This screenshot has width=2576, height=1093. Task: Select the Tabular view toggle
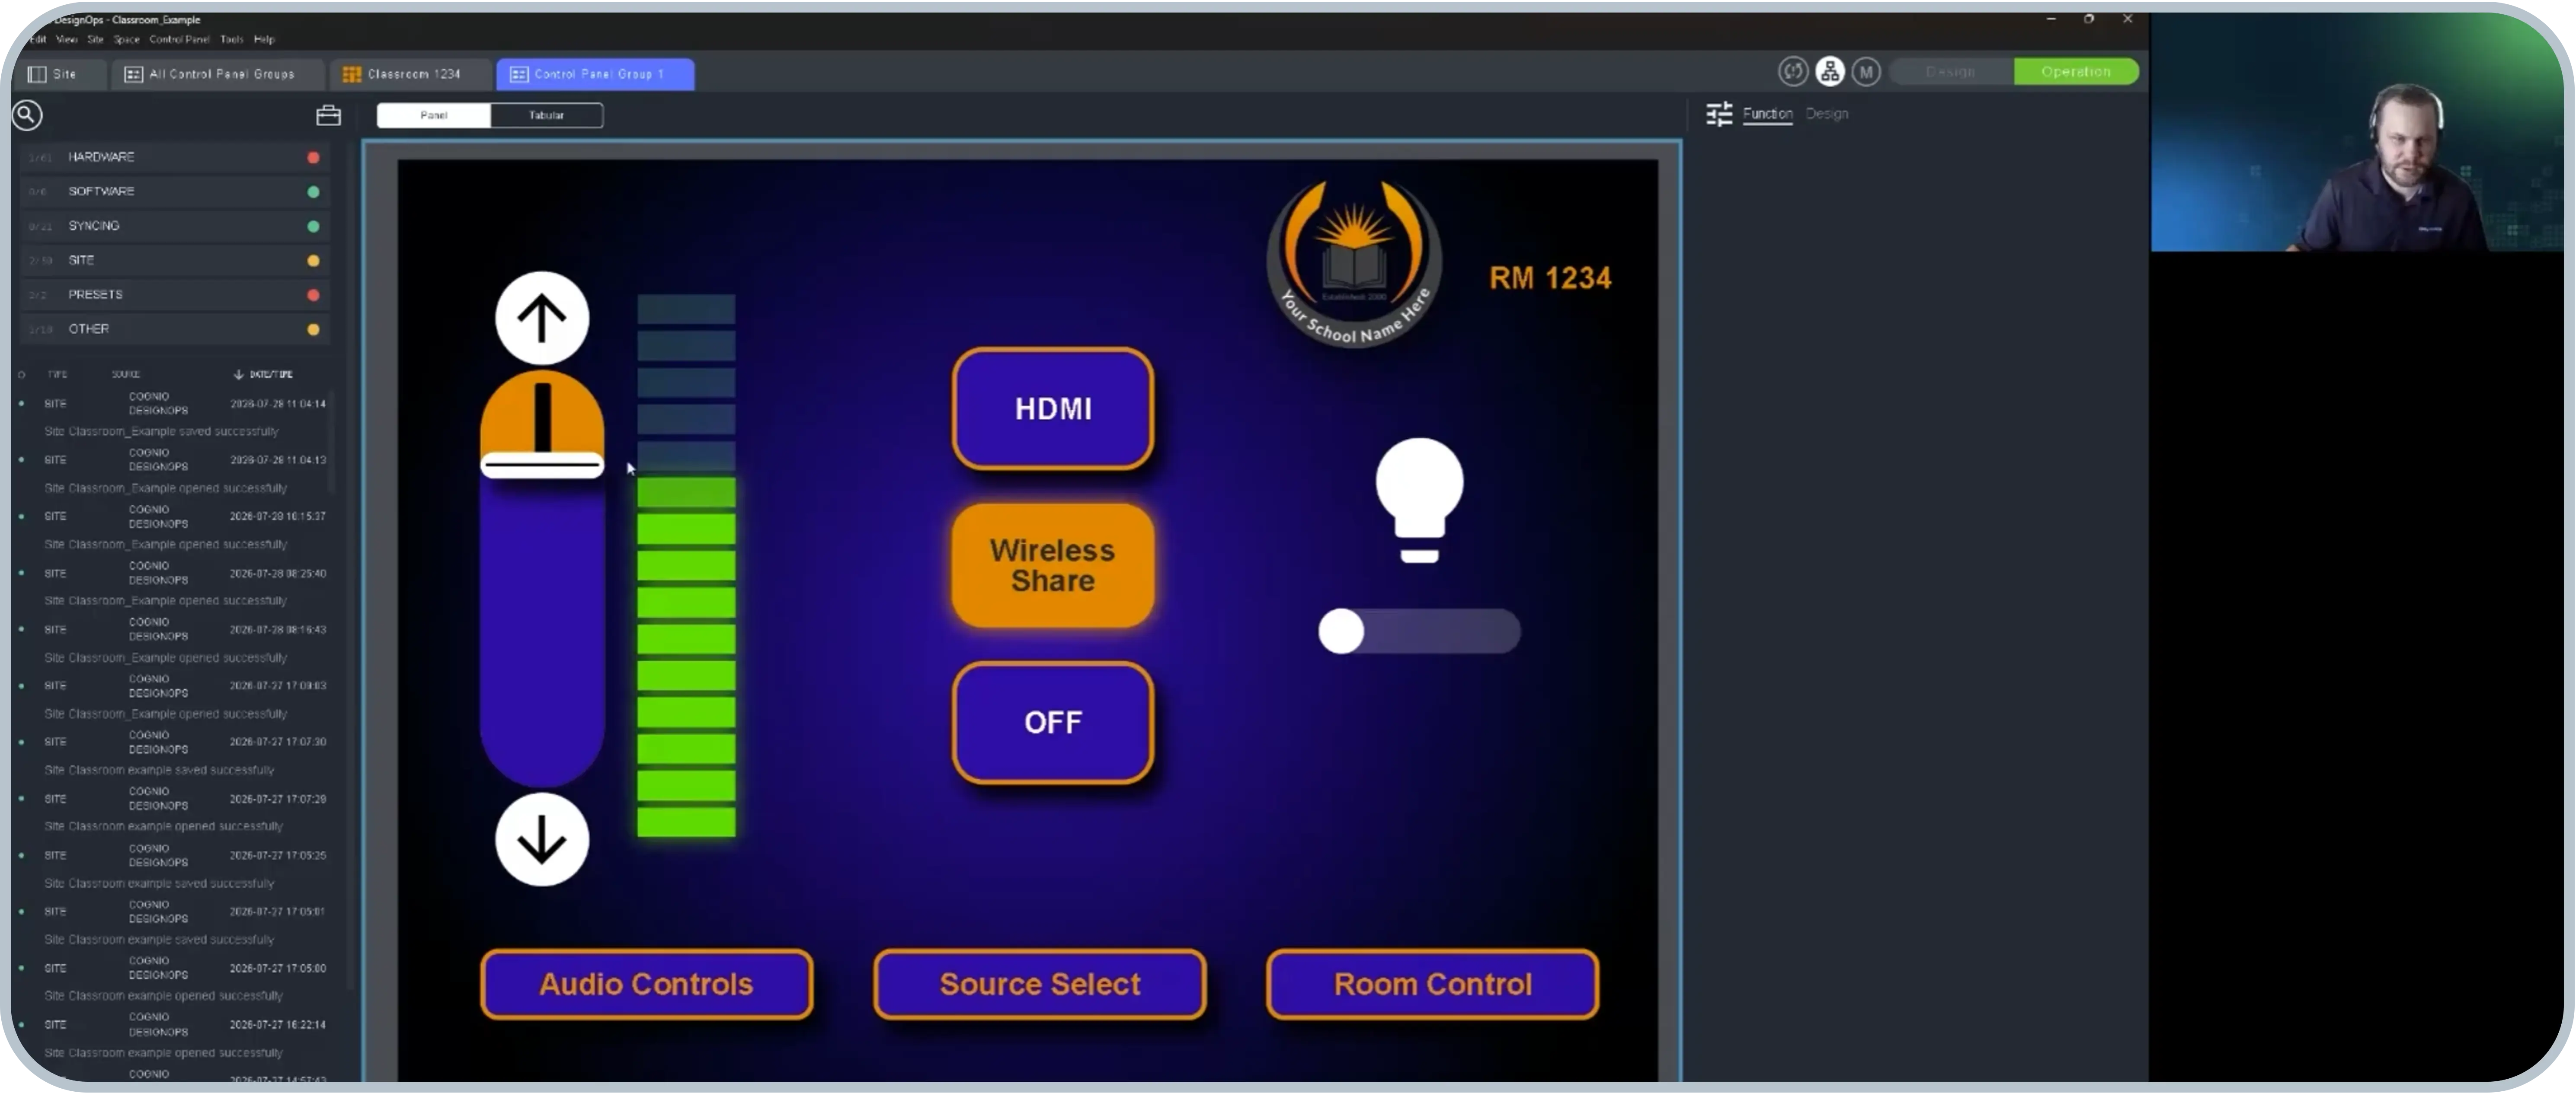(x=546, y=116)
